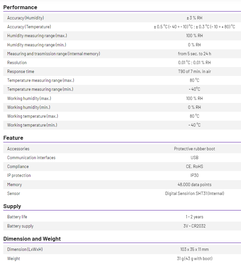Screen dimensions: 241x266
Task: Click the 48.000 data points value
Action: tap(194, 185)
